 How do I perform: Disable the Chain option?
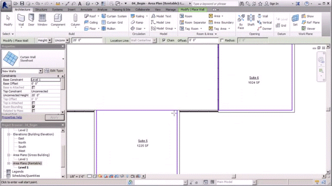(x=164, y=40)
